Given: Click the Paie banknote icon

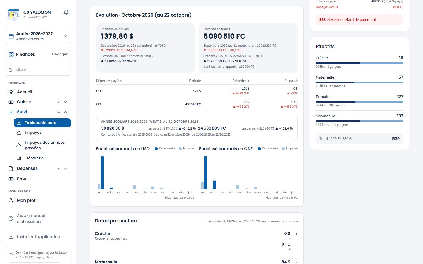Looking at the screenshot, I should (x=11, y=179).
